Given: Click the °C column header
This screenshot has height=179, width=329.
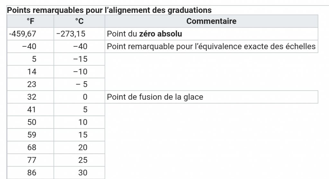Looking at the screenshot, I should (79, 21).
